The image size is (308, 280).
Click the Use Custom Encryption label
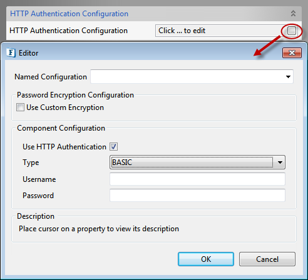click(x=65, y=107)
